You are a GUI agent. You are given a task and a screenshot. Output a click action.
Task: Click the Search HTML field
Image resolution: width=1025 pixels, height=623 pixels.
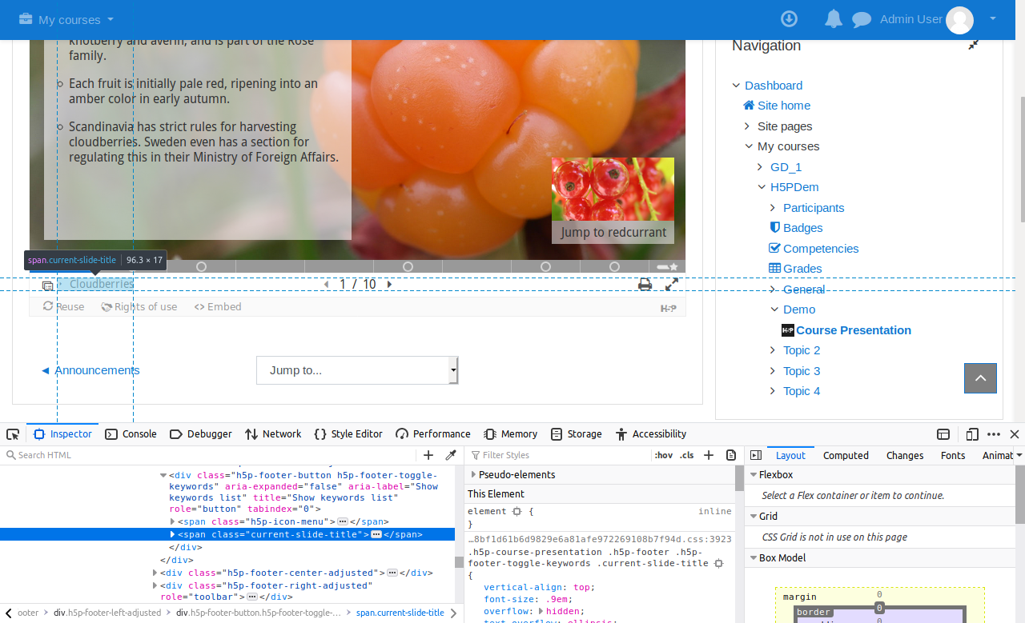(210, 455)
